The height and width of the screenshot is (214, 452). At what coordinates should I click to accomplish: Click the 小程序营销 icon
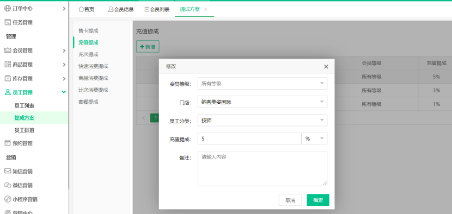click(x=8, y=199)
